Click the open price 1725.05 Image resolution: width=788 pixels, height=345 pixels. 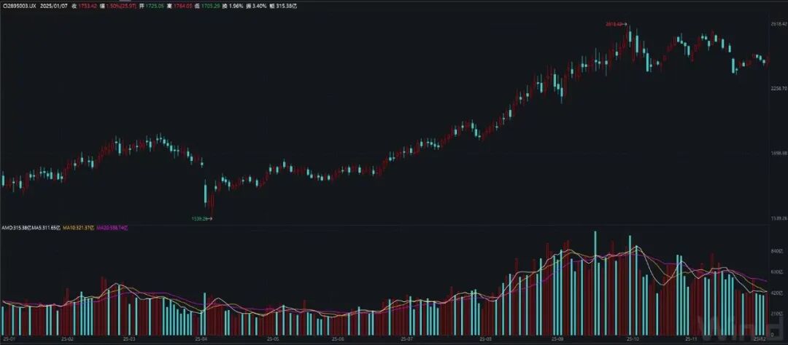pyautogui.click(x=154, y=6)
